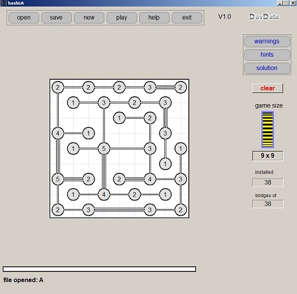Toggle the hints option

tap(267, 55)
